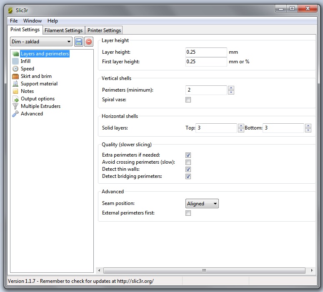This screenshot has height=292, width=323.
Task: Open the Notes page
Action: tap(27, 91)
